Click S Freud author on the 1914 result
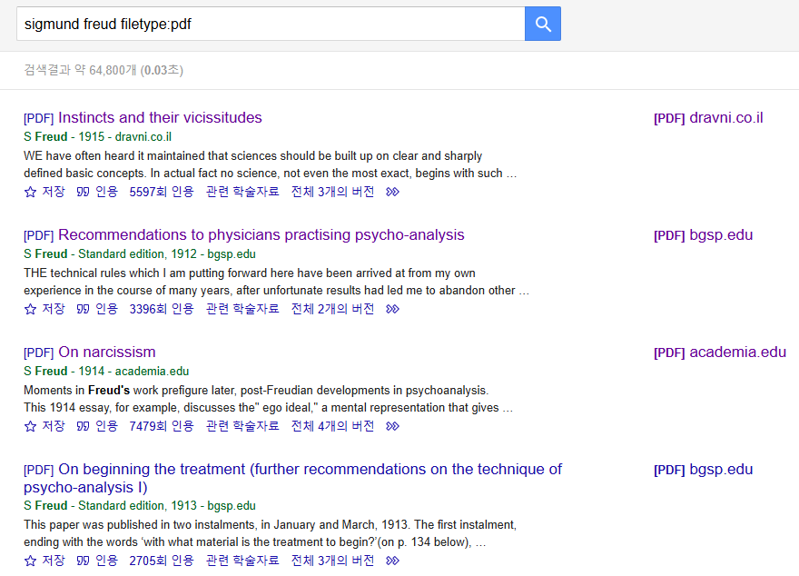Image resolution: width=799 pixels, height=576 pixels. click(45, 371)
